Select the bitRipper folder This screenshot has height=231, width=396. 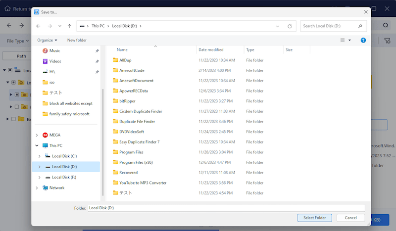coord(124,101)
